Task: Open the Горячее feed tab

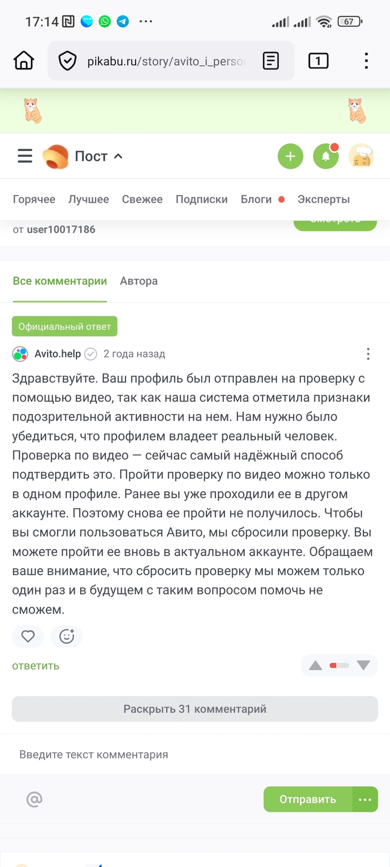Action: coord(34,199)
